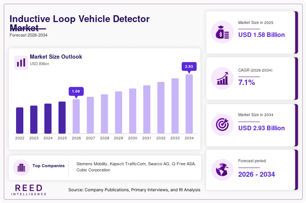Click the money bag icon for Market Size 2025

click(222, 32)
